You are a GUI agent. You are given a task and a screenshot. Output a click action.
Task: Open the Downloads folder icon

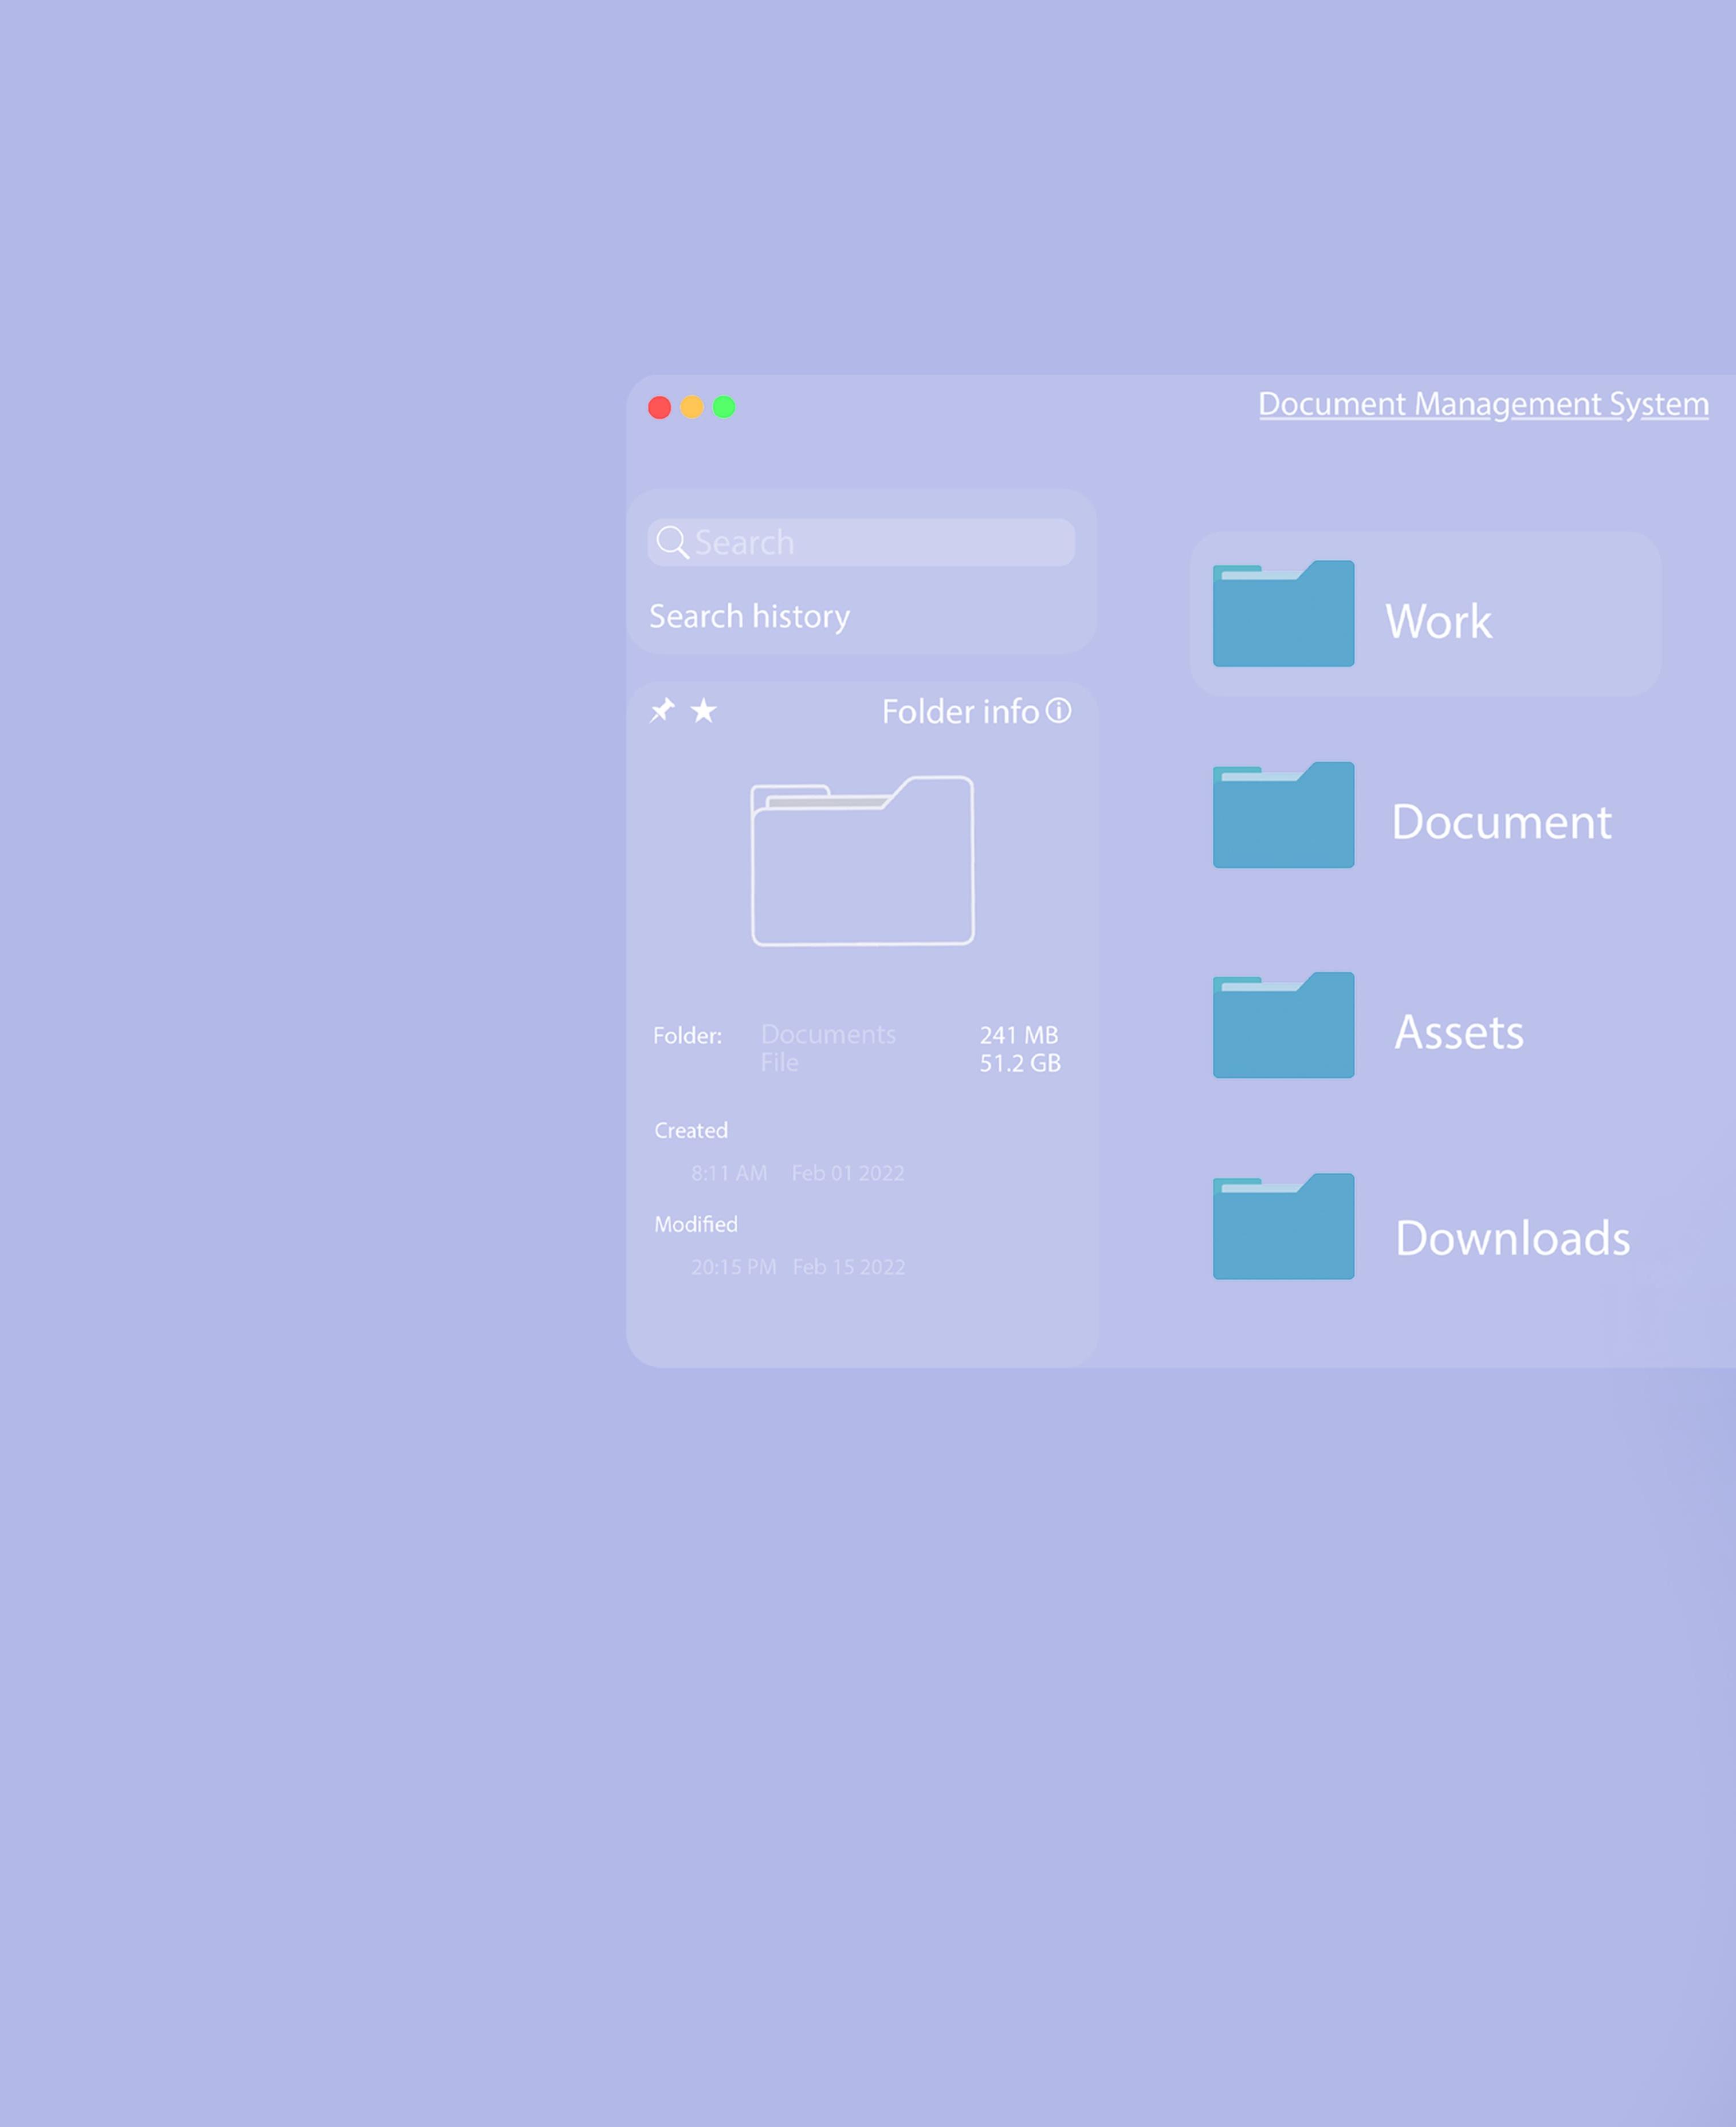click(1283, 1226)
